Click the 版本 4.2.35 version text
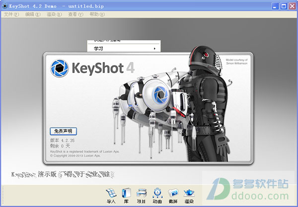Viewport: 298px width, 207px height. (63, 140)
